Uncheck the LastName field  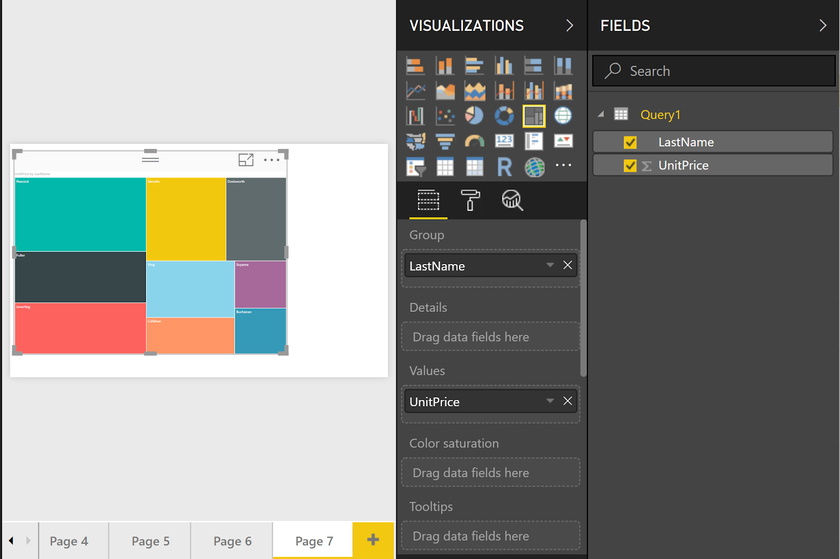pyautogui.click(x=629, y=142)
